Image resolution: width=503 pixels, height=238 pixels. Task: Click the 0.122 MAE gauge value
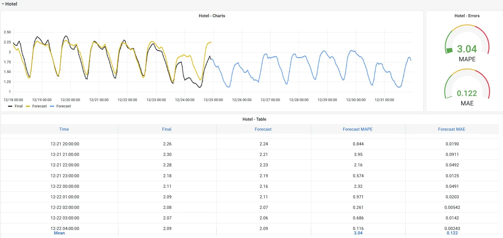click(467, 93)
